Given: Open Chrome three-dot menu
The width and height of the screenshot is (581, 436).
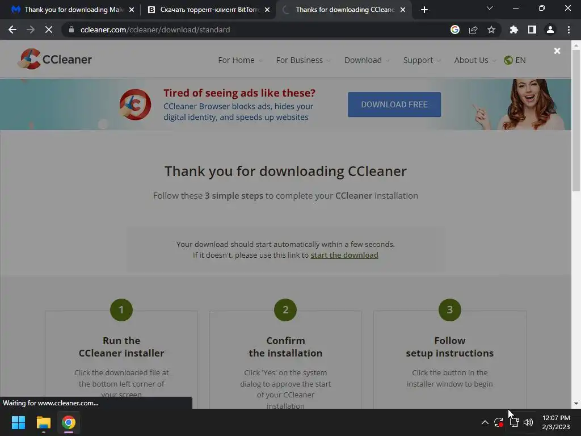Looking at the screenshot, I should tap(569, 30).
